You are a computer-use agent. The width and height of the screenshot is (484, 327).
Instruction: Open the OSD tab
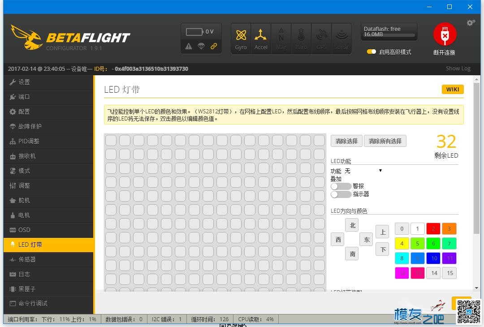pyautogui.click(x=48, y=230)
